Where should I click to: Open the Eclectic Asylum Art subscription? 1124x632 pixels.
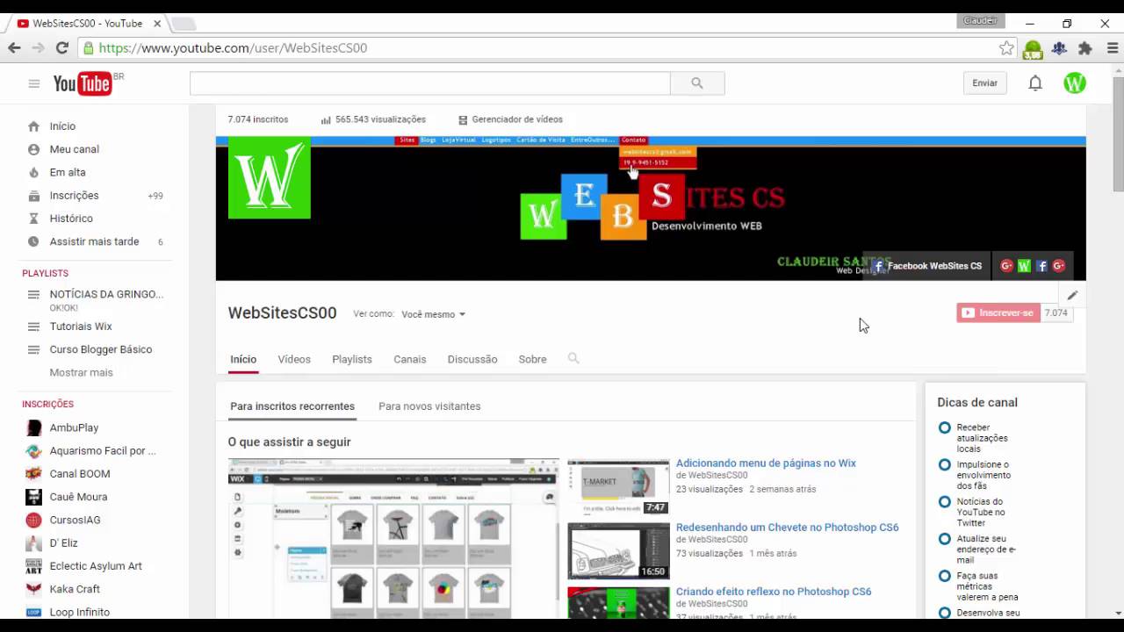(x=96, y=566)
